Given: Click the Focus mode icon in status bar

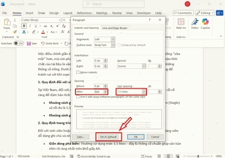Looking at the screenshot, I should pyautogui.click(x=143, y=156).
